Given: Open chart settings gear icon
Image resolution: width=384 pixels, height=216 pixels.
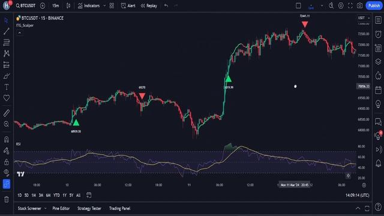Looking at the screenshot, I should (x=341, y=5).
